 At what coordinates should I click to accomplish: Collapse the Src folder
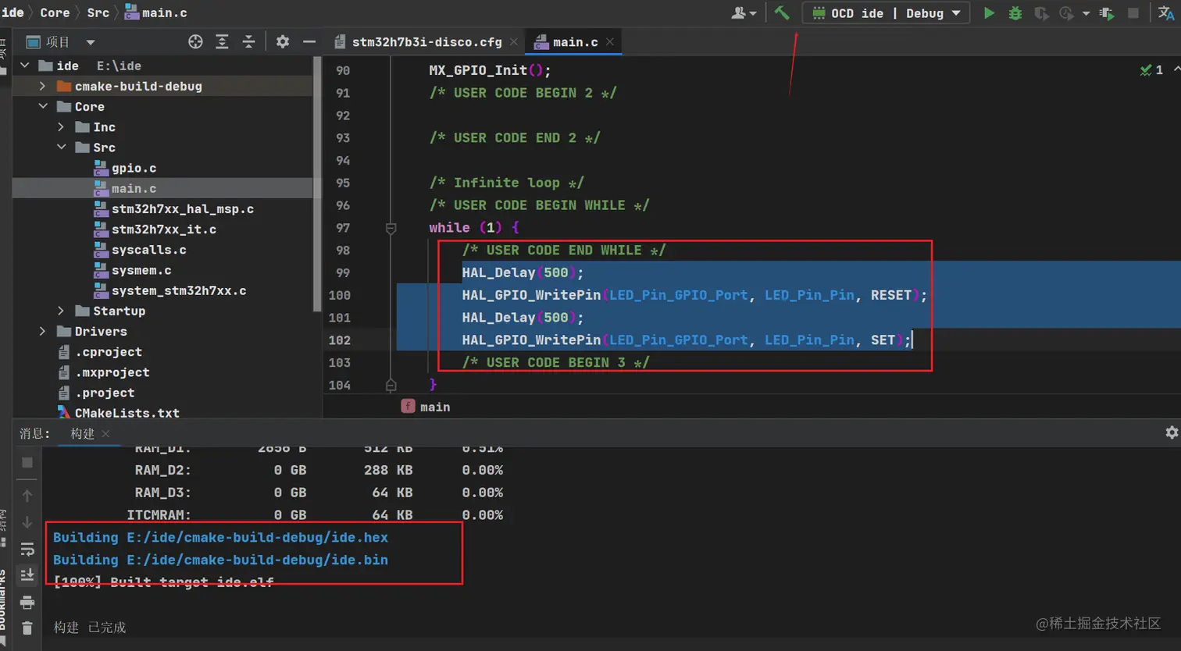coord(61,148)
